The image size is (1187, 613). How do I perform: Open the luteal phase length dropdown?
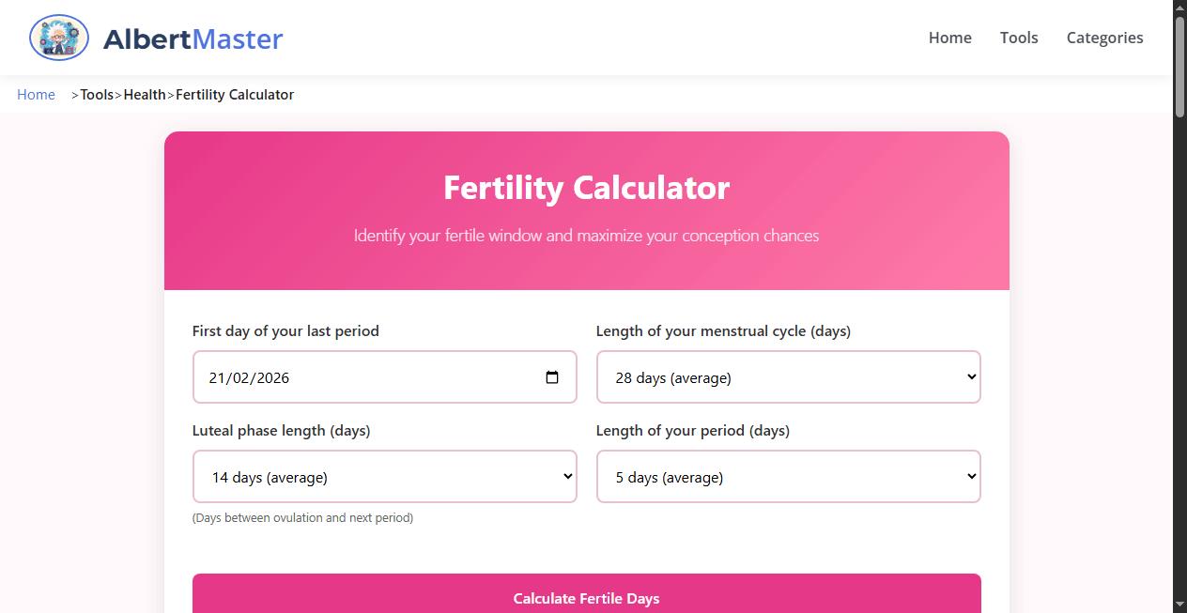pos(385,476)
